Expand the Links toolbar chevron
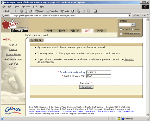150x121 pixels. click(148, 15)
